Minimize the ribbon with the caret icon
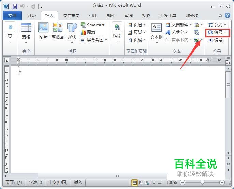234x189 pixels. coord(220,16)
